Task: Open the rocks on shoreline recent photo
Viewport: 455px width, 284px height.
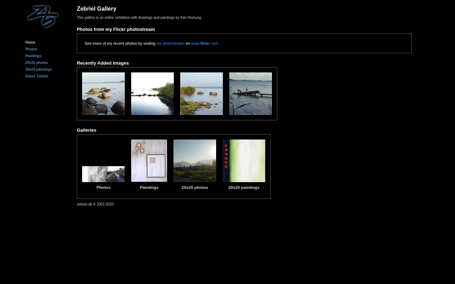Action: tap(103, 94)
